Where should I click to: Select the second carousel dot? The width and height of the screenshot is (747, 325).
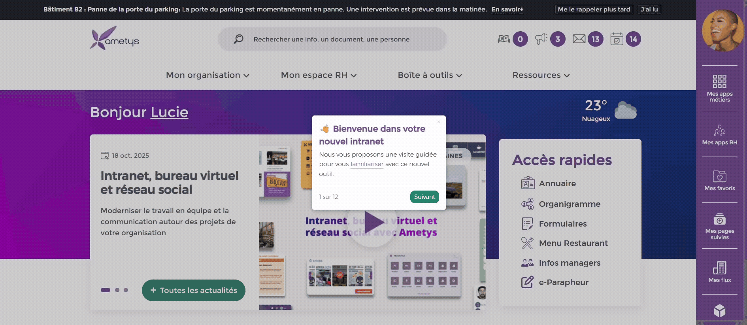pos(117,290)
